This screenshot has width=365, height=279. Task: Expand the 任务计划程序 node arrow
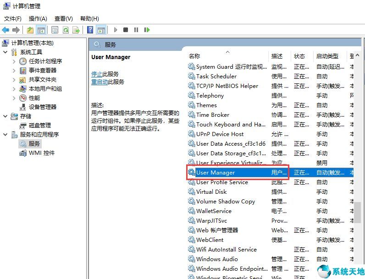pyautogui.click(x=14, y=61)
